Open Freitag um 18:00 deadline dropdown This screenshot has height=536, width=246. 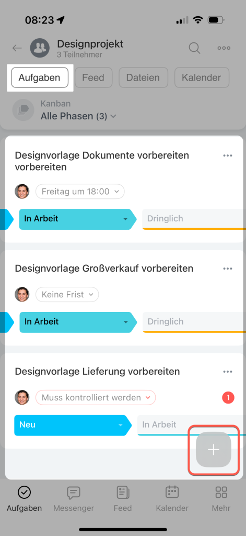click(80, 192)
